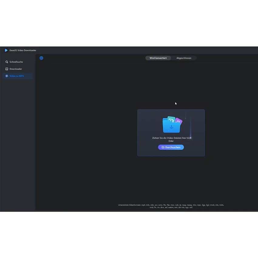This screenshot has height=258, width=258.
Task: Click the Unterstützte Videoformate text at the bottom
Action: pos(171,206)
